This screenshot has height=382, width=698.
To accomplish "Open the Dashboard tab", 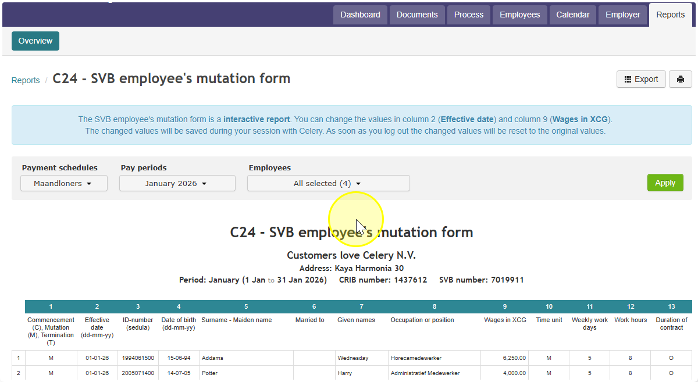I will (x=360, y=15).
